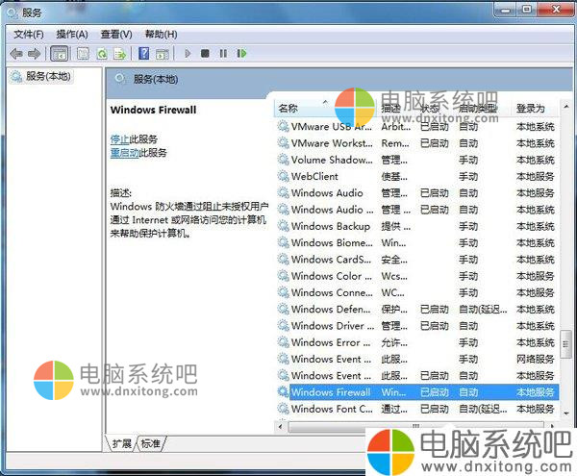Select the WebClient service row
577x476 pixels.
point(417,176)
